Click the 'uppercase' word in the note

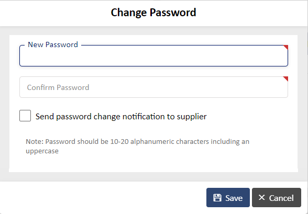pos(42,151)
